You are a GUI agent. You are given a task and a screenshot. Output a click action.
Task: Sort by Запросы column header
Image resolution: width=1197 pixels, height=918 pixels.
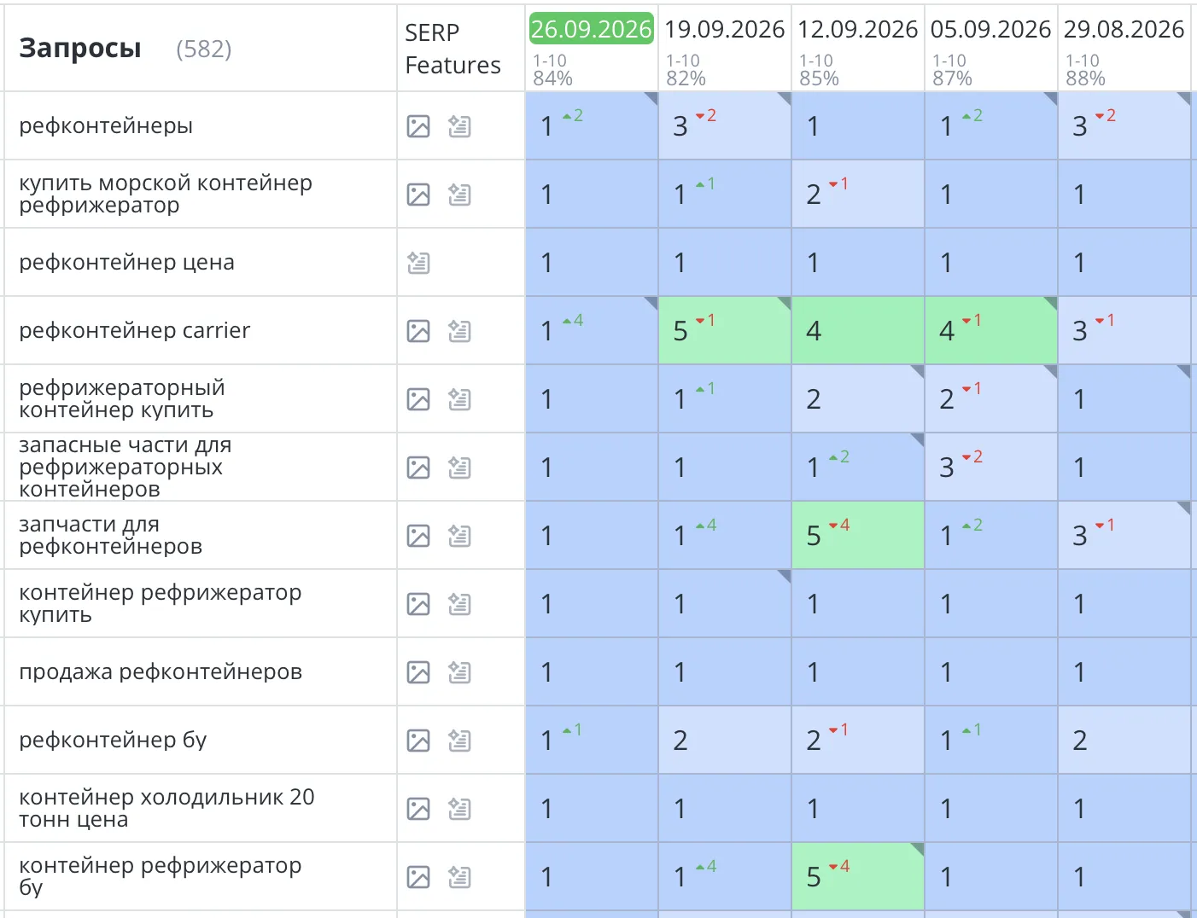(x=80, y=48)
